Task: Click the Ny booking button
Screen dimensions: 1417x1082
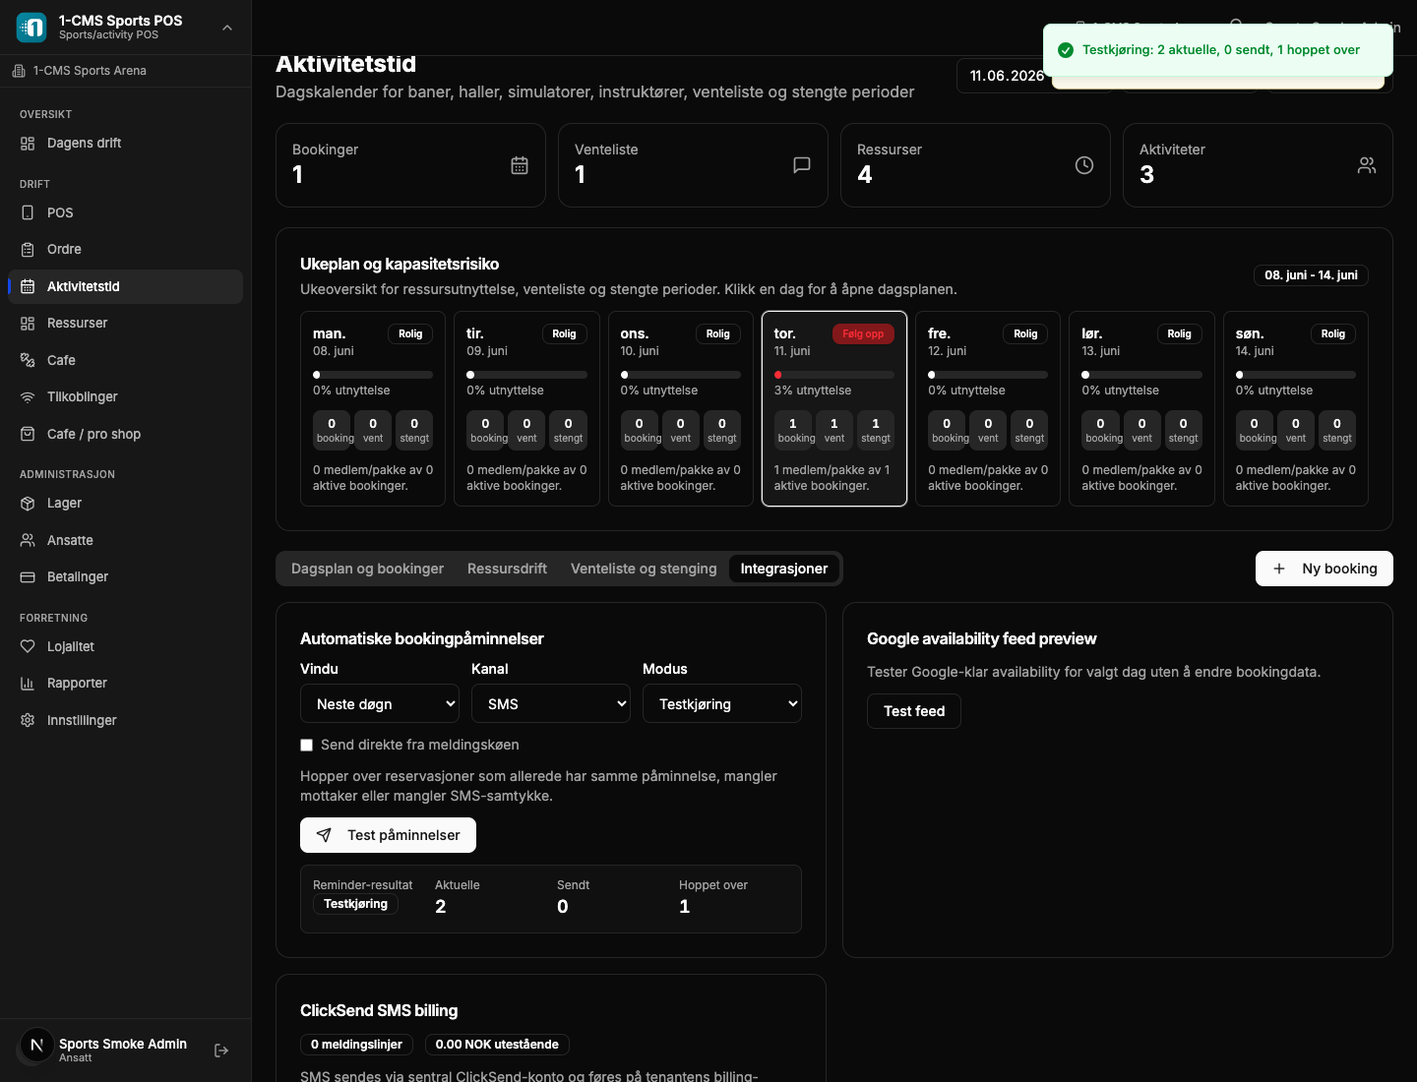Action: pyautogui.click(x=1324, y=569)
